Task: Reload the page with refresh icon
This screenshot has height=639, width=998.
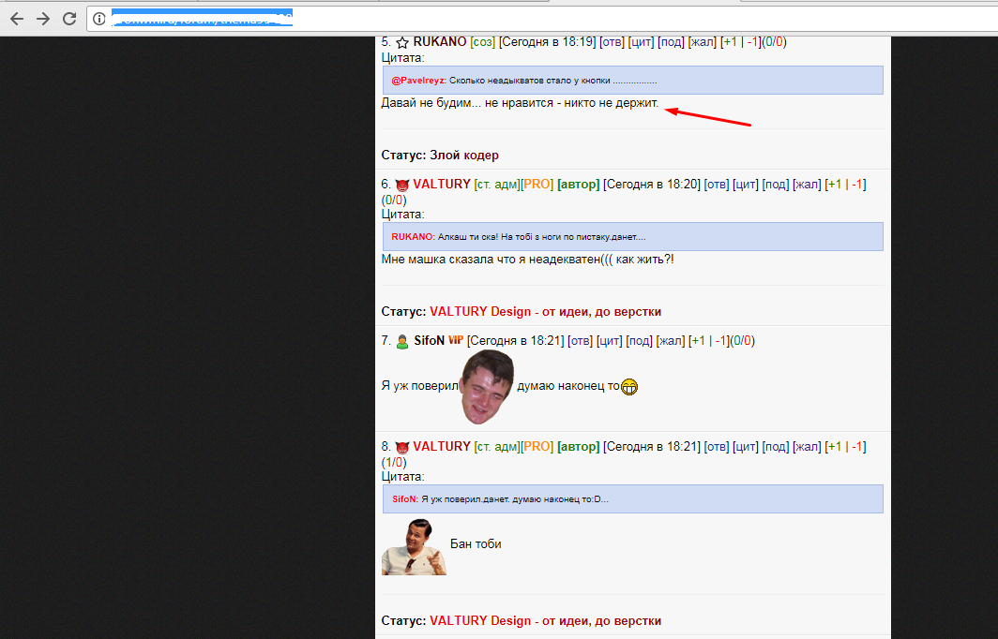Action: point(69,19)
